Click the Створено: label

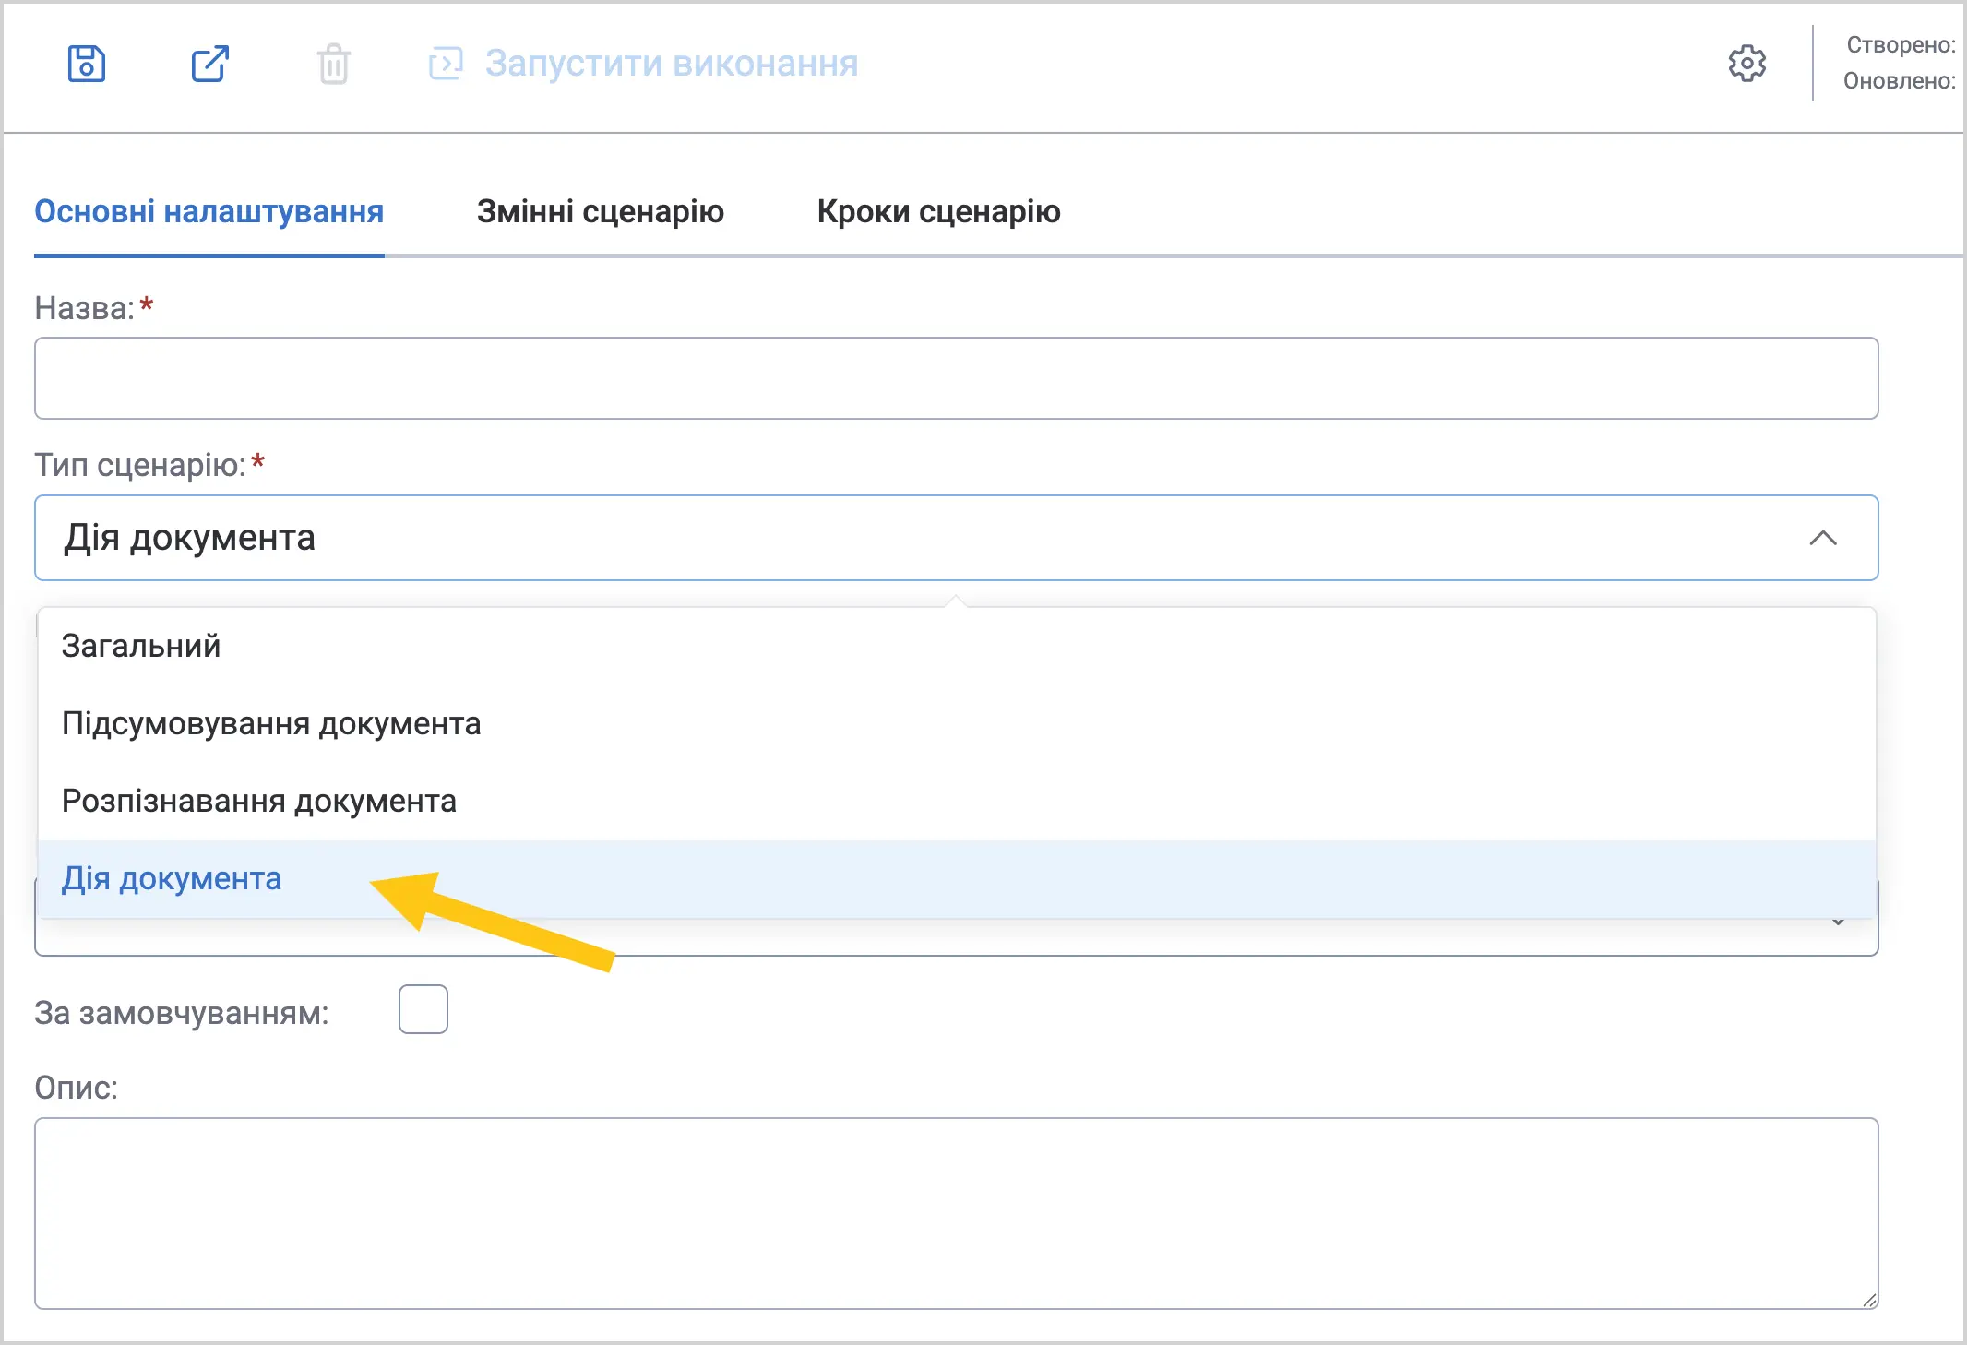(1901, 45)
